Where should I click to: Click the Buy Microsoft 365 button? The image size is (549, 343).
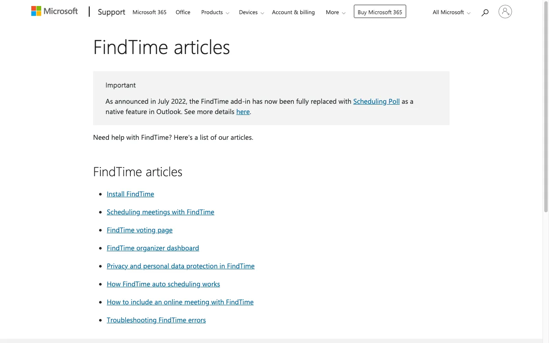point(380,12)
